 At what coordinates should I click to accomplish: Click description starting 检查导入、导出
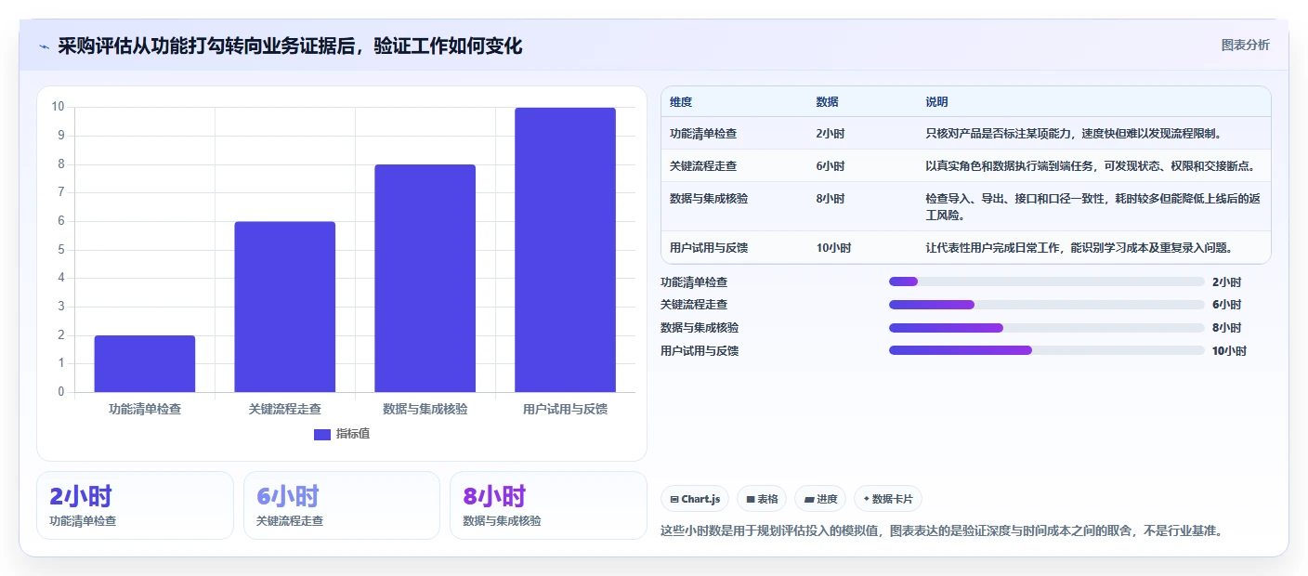pos(1092,207)
